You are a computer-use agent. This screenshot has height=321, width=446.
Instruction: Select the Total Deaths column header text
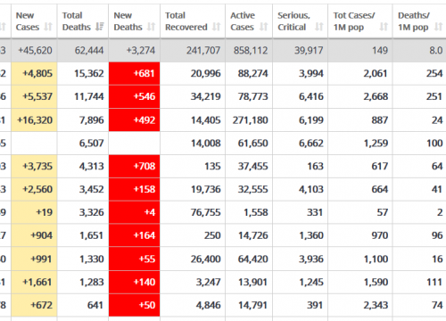click(x=77, y=21)
